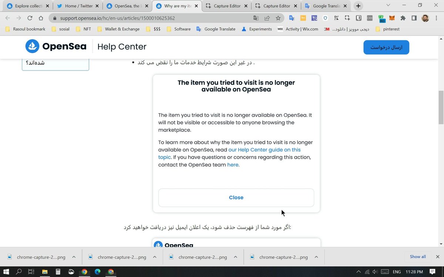This screenshot has width=444, height=277.
Task: Click the OpenSea logo
Action: pos(56,47)
